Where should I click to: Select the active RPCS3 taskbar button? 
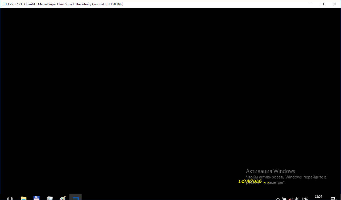[76, 198]
